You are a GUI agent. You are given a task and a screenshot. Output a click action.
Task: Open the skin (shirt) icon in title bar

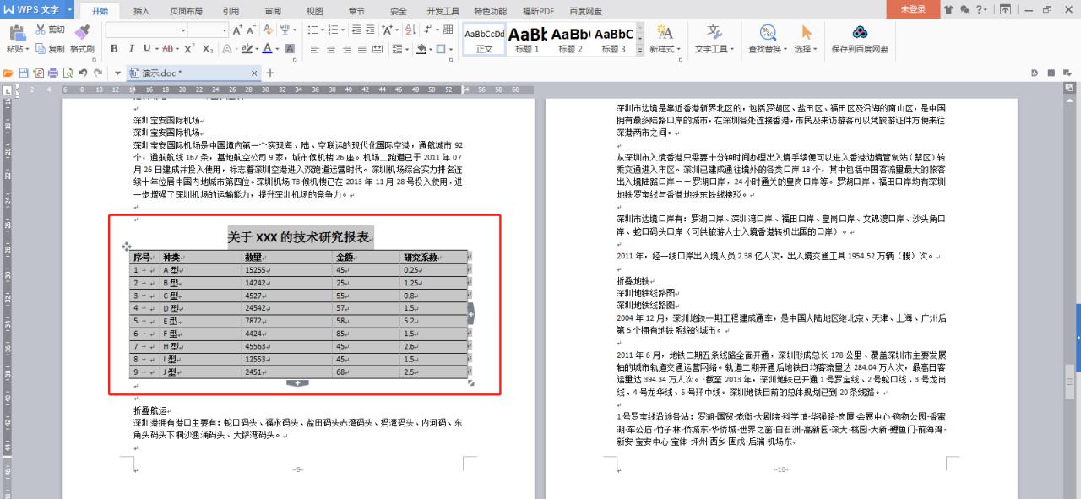coord(948,9)
